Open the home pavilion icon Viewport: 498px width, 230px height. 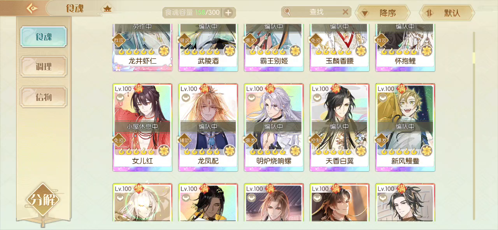(x=107, y=8)
